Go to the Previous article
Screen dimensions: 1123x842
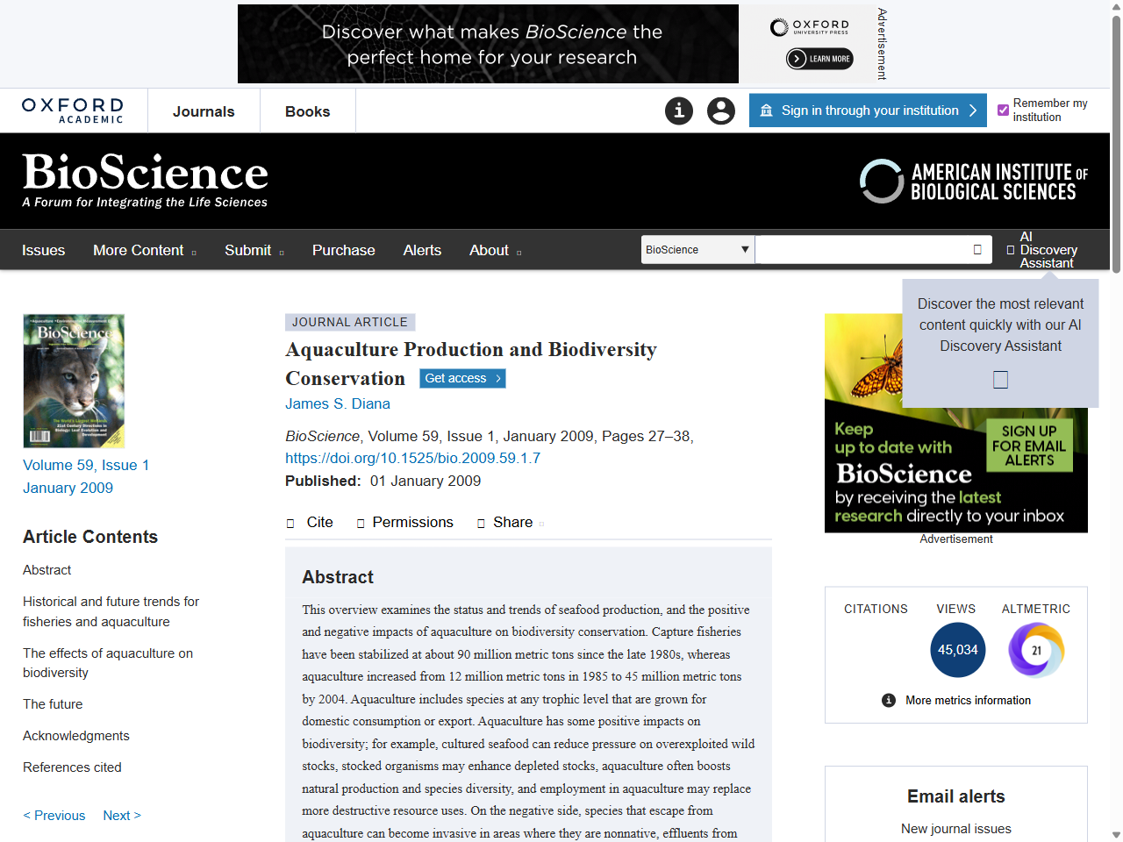(x=54, y=815)
